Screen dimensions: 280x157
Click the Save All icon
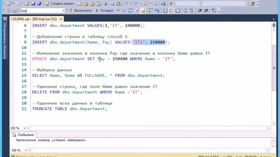point(39,3)
